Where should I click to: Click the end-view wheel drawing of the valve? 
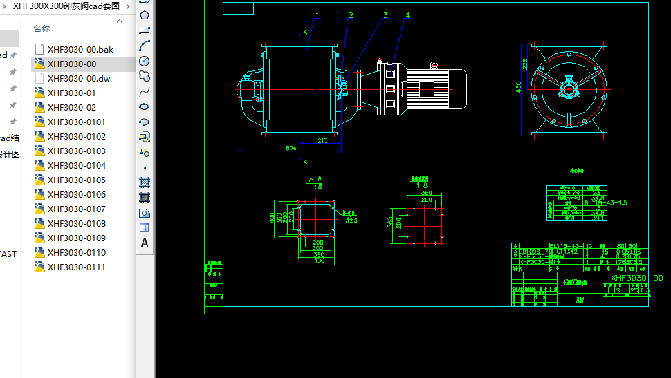click(569, 89)
